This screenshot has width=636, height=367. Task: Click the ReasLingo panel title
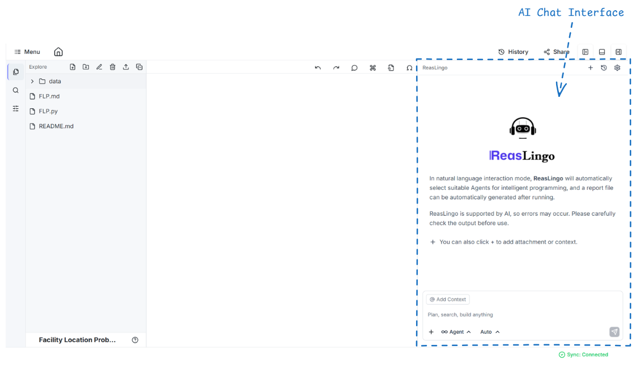click(435, 67)
